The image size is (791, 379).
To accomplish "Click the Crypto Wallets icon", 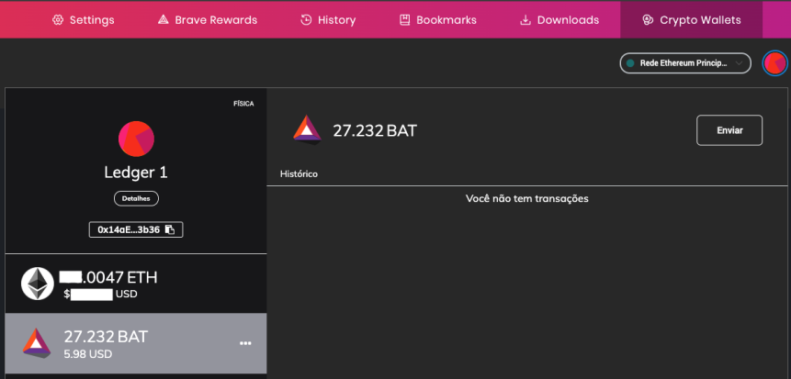I will (x=648, y=20).
